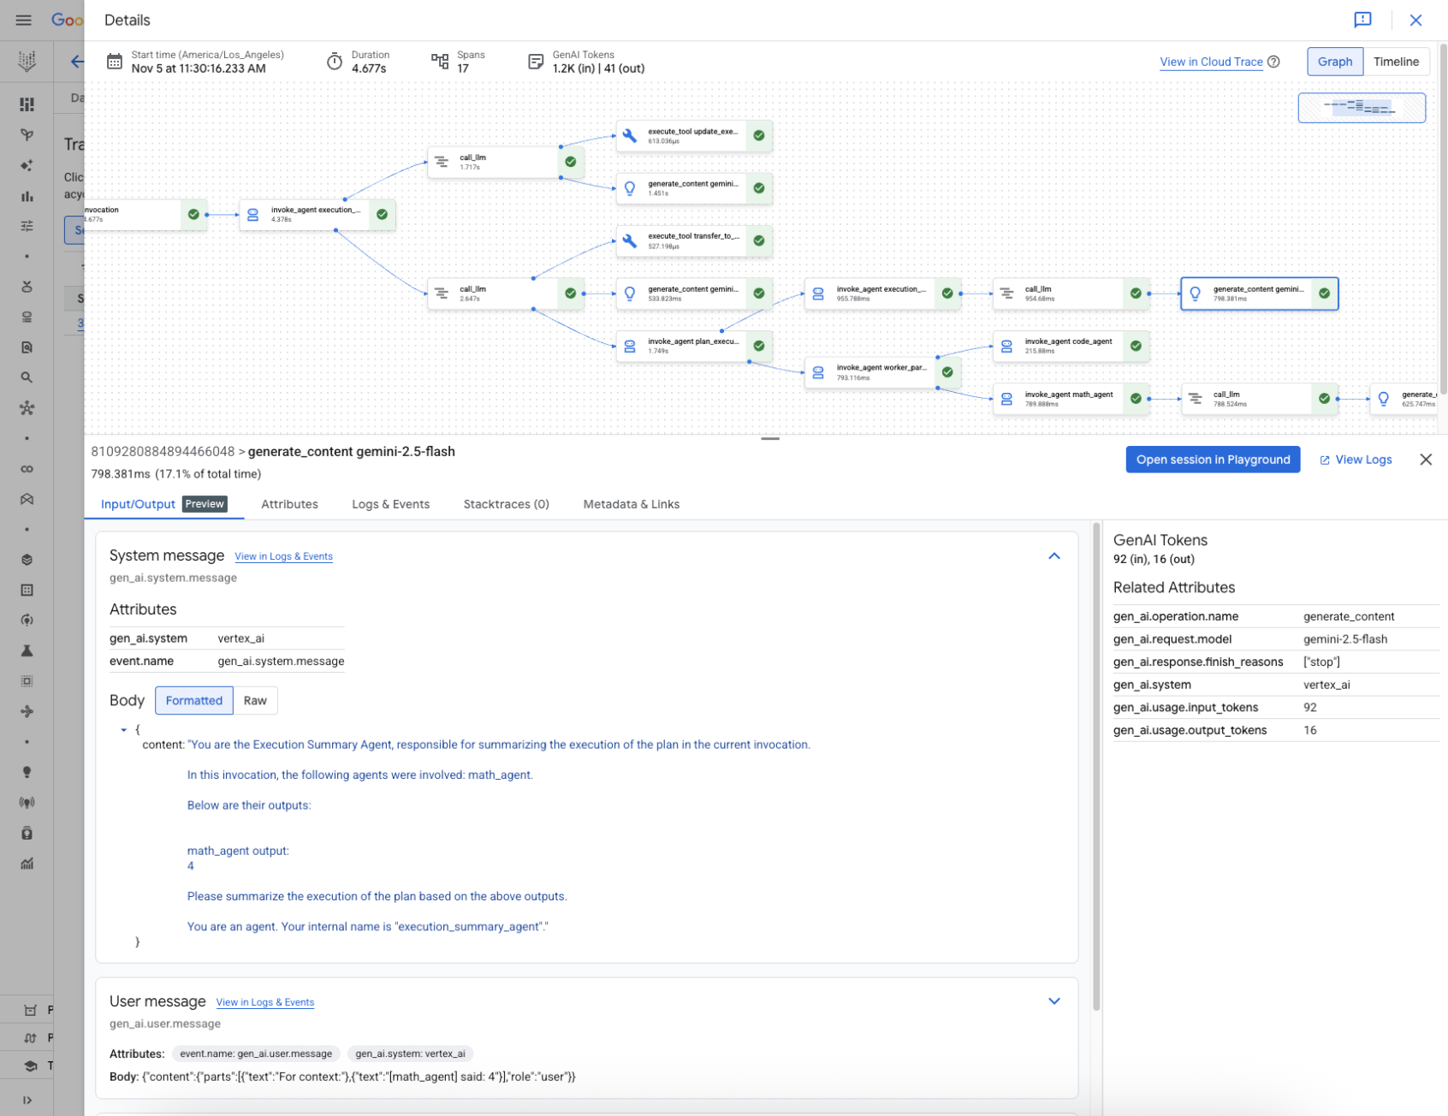Screen dimensions: 1448x1116
Task: Select the agent icon on invoke_agent math_agent node
Action: (1006, 398)
